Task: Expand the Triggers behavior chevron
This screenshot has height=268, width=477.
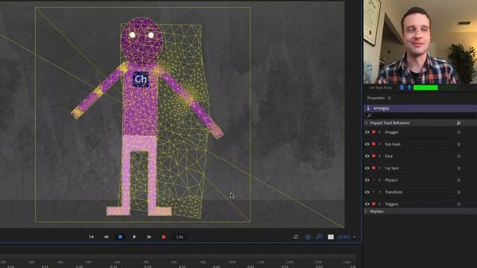Action: (379, 204)
